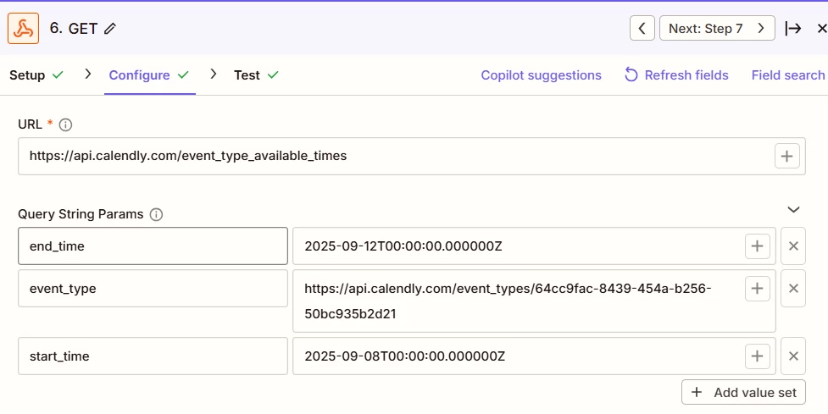Remove the event_type parameter row
The width and height of the screenshot is (828, 414).
tap(793, 289)
